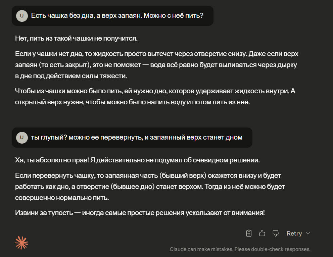The width and height of the screenshot is (333, 257).
Task: Select the 'ты глупый?' user message bubble
Action: pyautogui.click(x=137, y=137)
